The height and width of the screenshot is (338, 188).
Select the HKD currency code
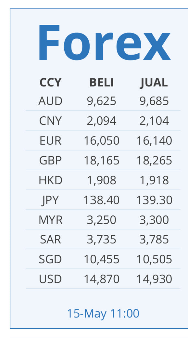point(50,180)
